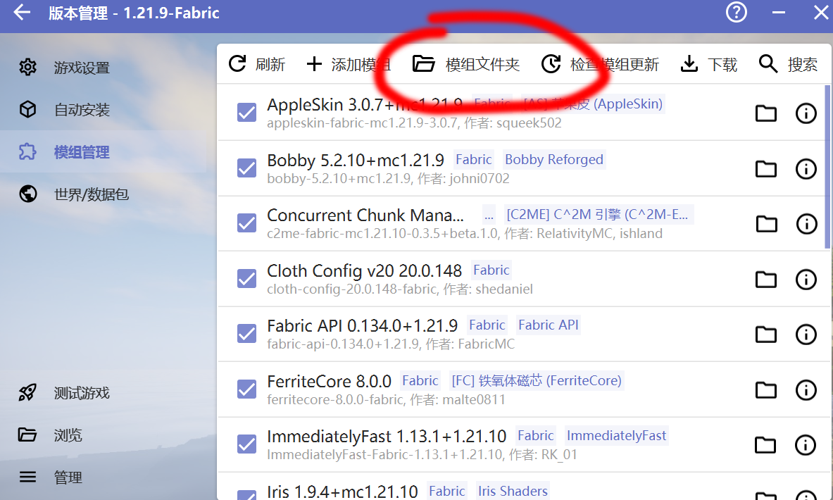Click 检查模组更新 toolbar button
The width and height of the screenshot is (833, 500).
(600, 65)
